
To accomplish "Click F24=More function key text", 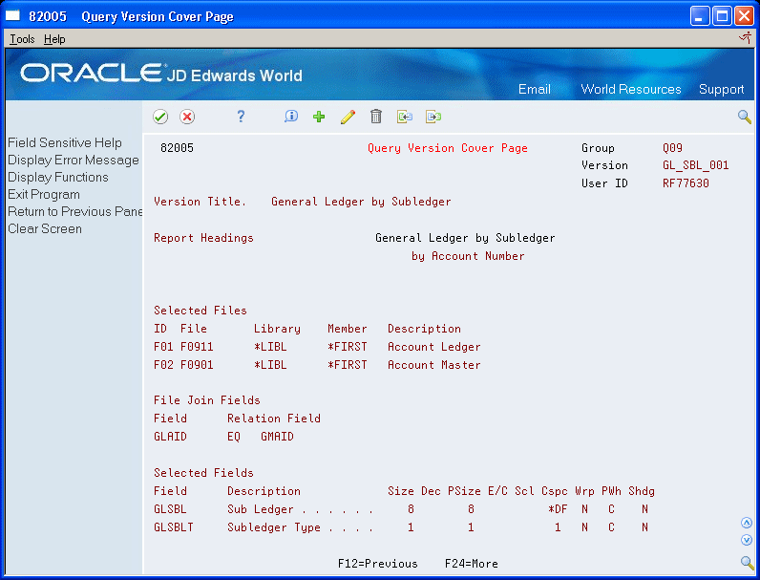I will point(471,564).
